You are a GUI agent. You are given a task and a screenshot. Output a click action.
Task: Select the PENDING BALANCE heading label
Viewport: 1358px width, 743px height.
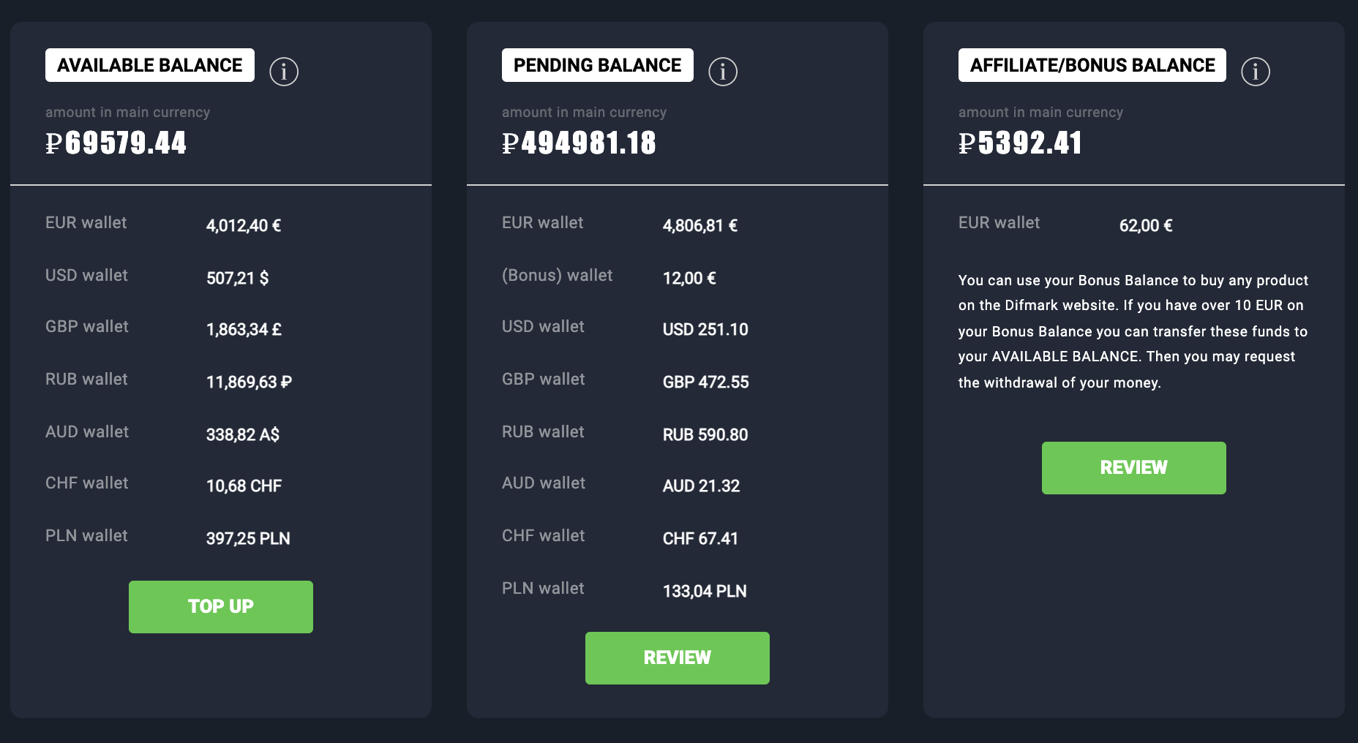[x=597, y=65]
